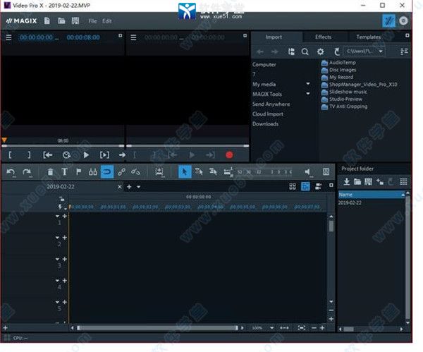Expand track 1 dropdown arrow
Screen dimensions: 423x352
[x=57, y=216]
